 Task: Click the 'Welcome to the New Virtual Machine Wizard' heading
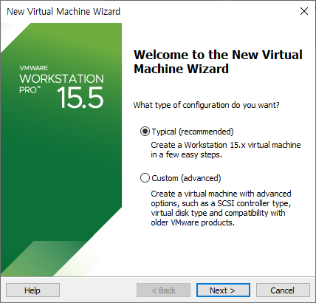coord(218,61)
